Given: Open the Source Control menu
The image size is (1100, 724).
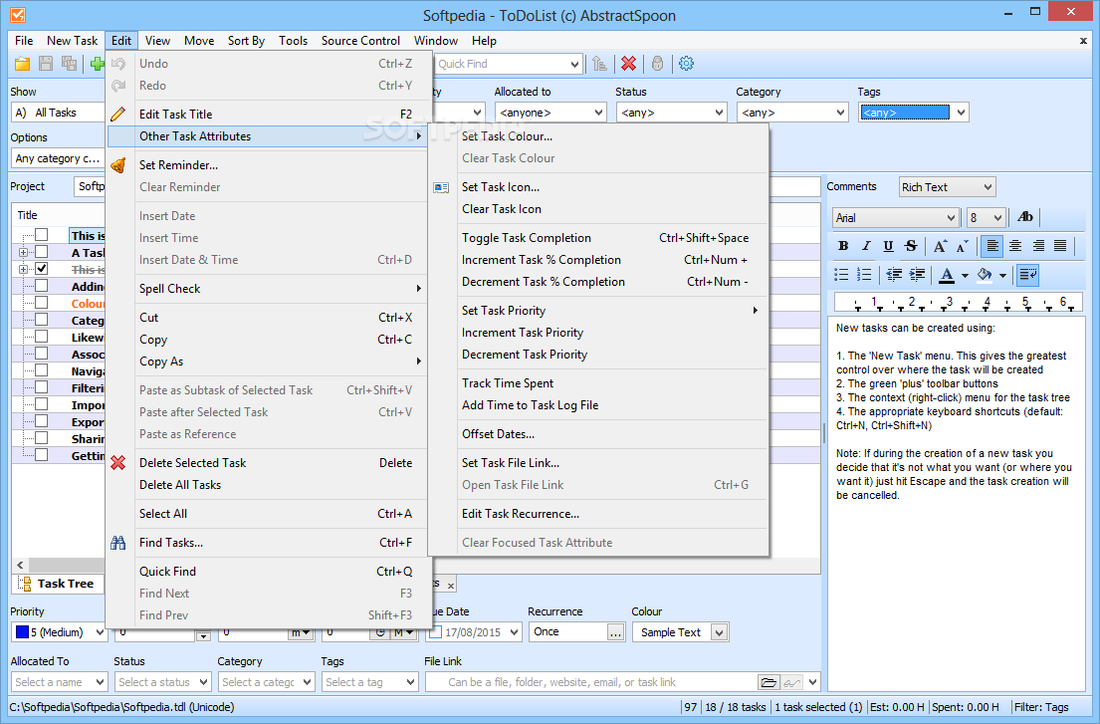Looking at the screenshot, I should [x=360, y=41].
